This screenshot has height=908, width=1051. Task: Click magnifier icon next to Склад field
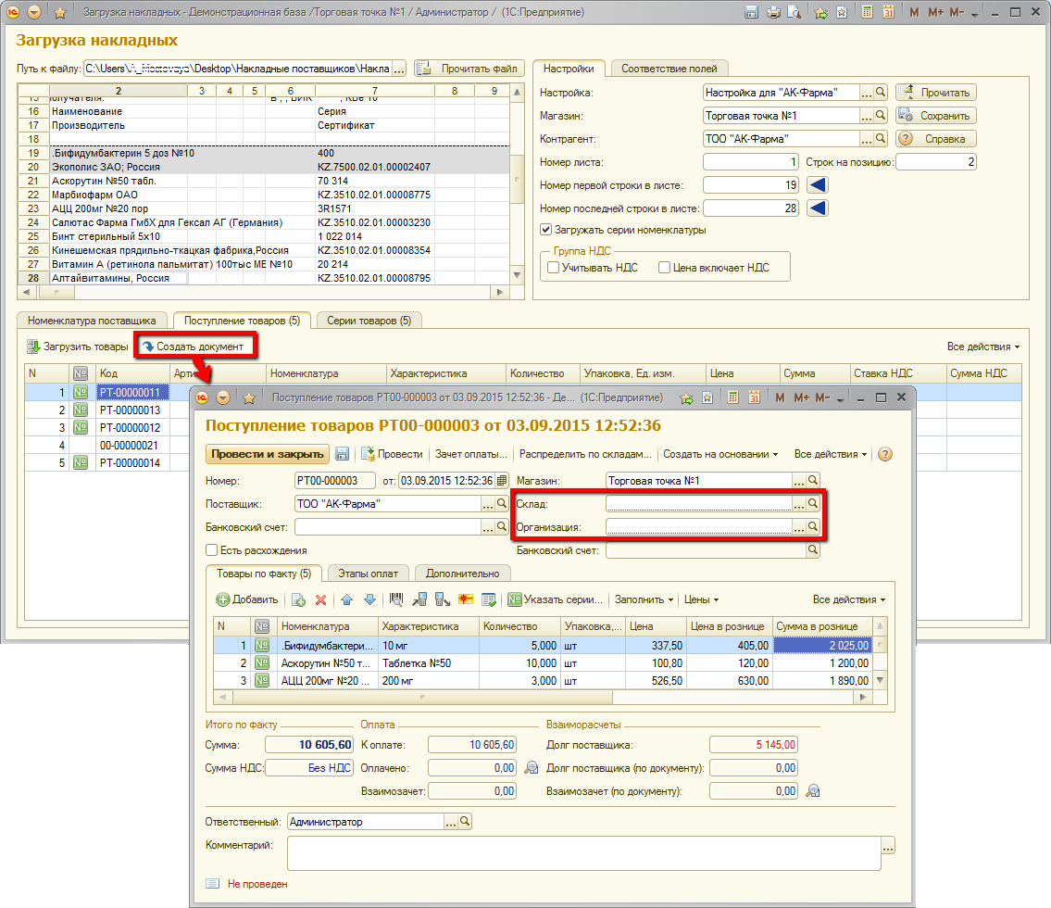812,503
